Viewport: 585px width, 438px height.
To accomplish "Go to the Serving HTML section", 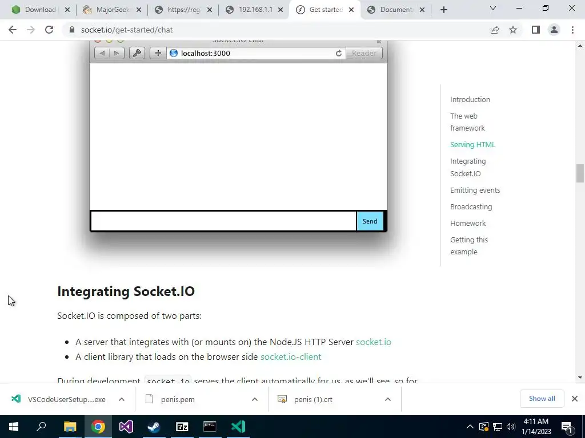I will click(x=472, y=144).
